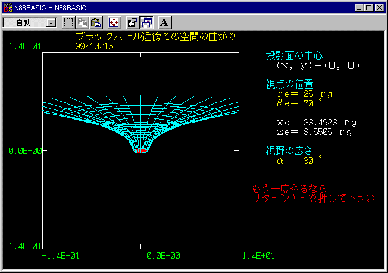Close the N88BASIC window
Image resolution: width=388 pixels, height=273 pixels.
pyautogui.click(x=379, y=8)
